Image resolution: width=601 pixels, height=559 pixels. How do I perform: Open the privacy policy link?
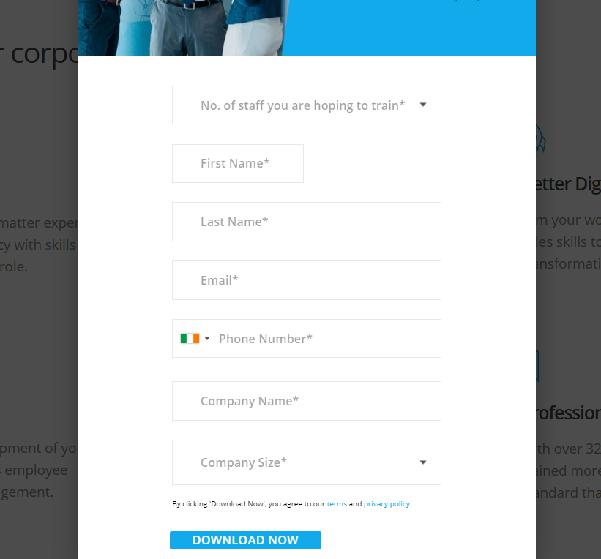387,504
